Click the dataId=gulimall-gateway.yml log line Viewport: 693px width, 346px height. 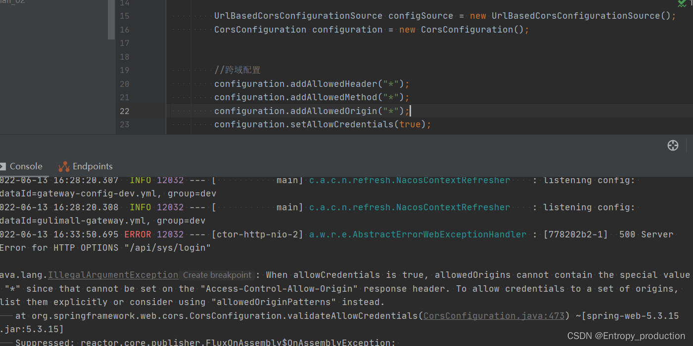click(102, 221)
